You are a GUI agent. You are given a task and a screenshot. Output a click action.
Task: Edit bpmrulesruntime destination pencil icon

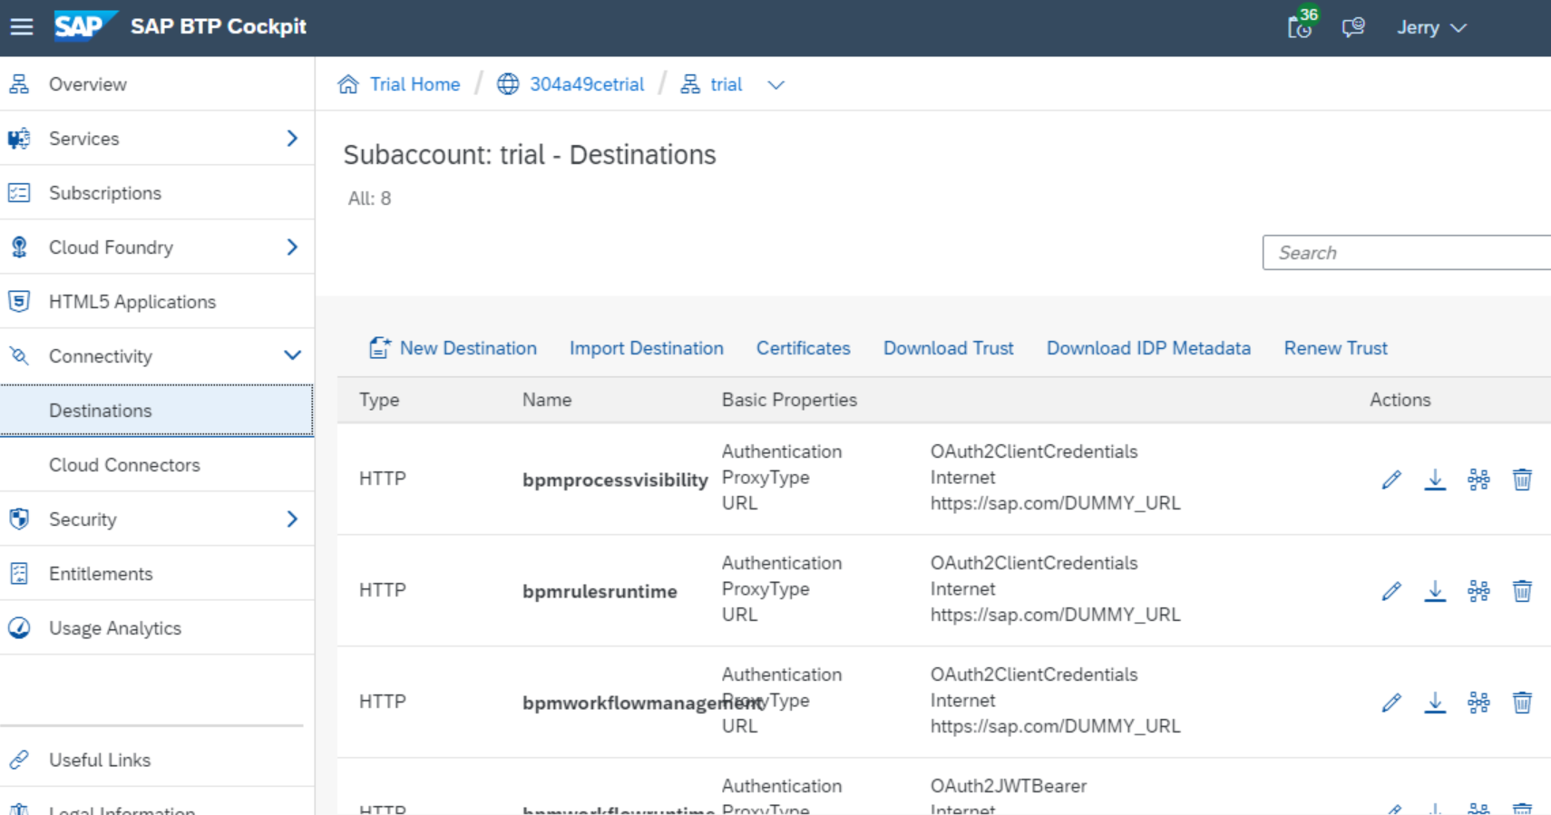1391,591
